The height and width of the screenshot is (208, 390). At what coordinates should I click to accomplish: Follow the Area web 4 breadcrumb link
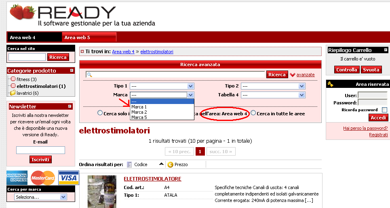123,52
